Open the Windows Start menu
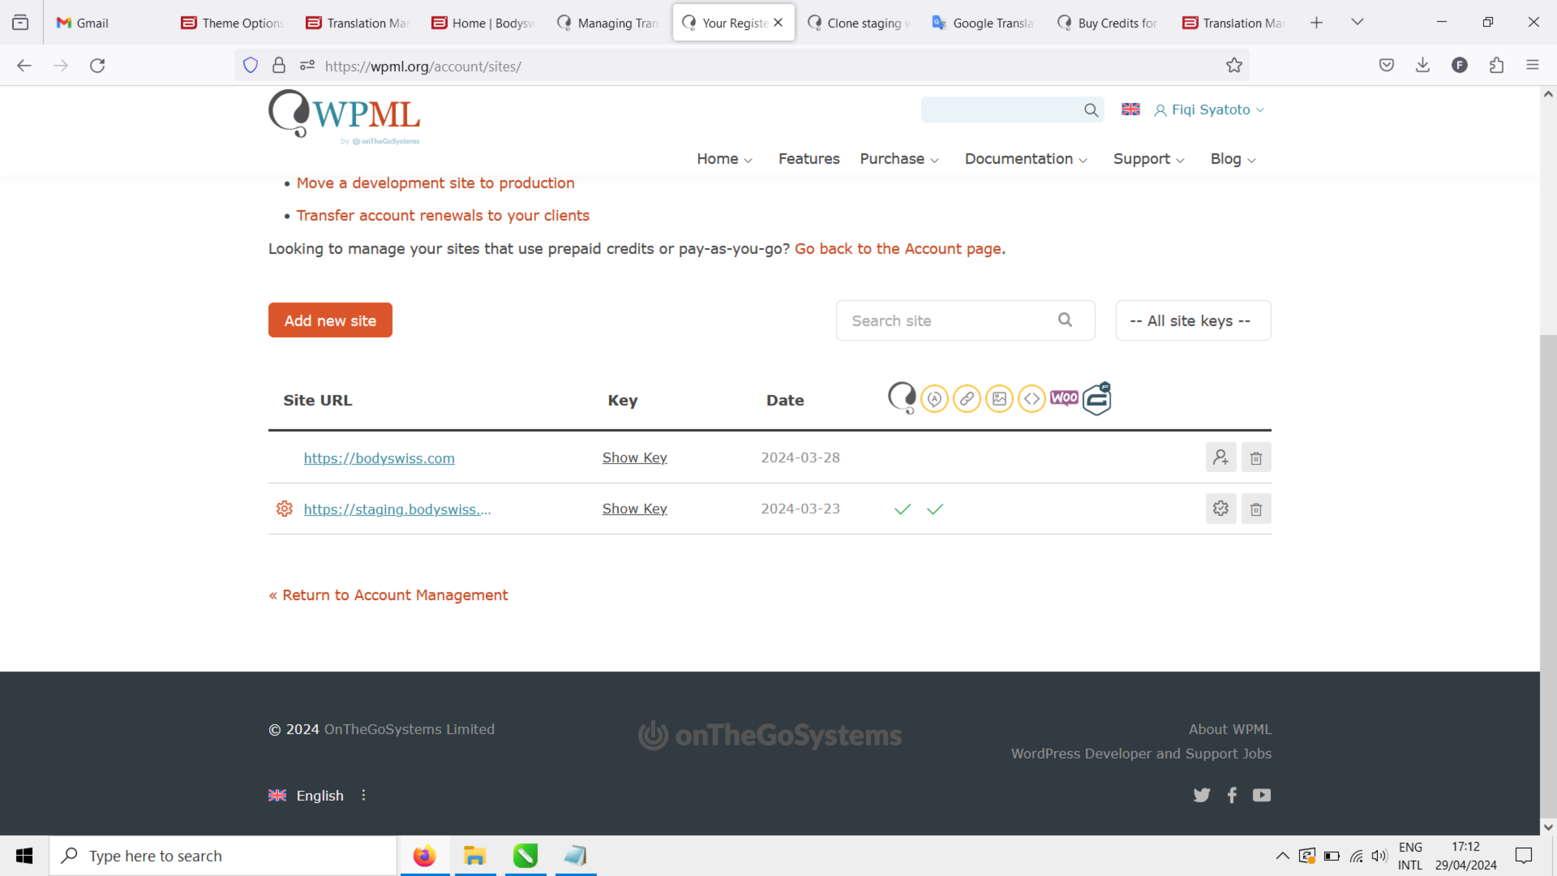The image size is (1557, 876). tap(24, 855)
